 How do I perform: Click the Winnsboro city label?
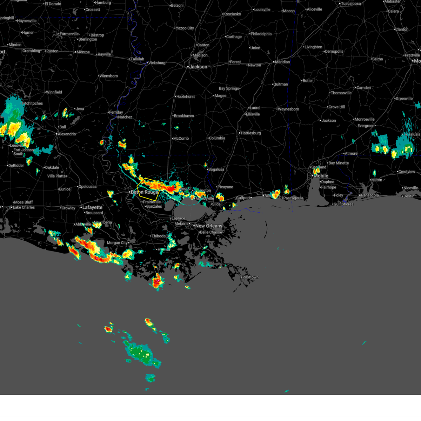click(x=109, y=76)
